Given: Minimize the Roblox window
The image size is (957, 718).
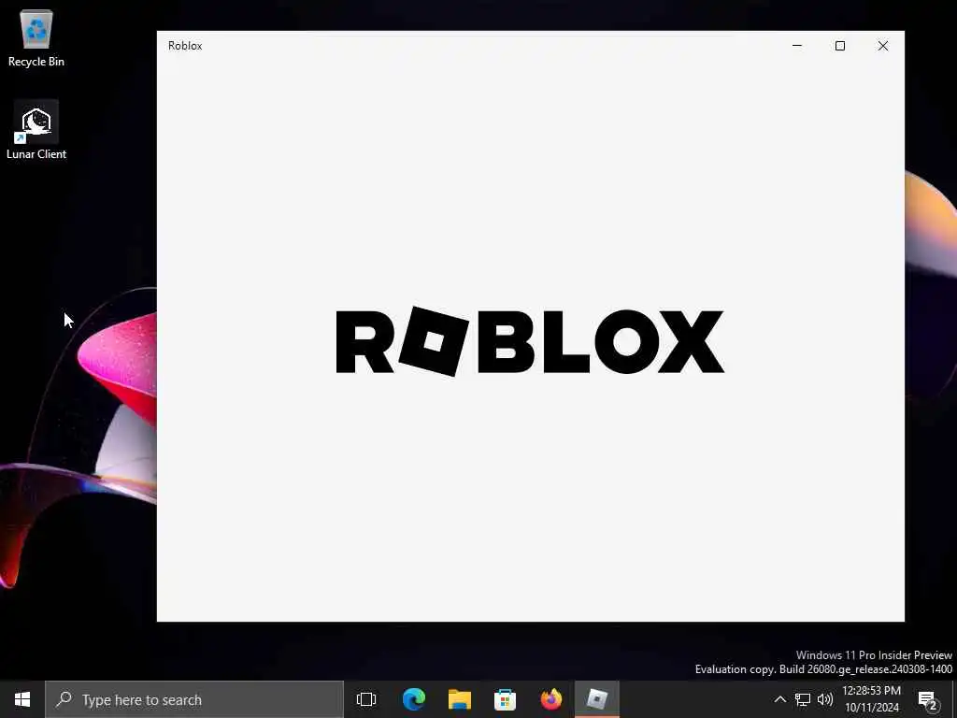Looking at the screenshot, I should tap(797, 46).
